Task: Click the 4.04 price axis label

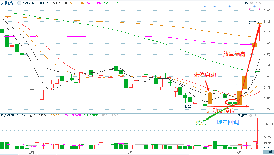Action: click(x=267, y=76)
